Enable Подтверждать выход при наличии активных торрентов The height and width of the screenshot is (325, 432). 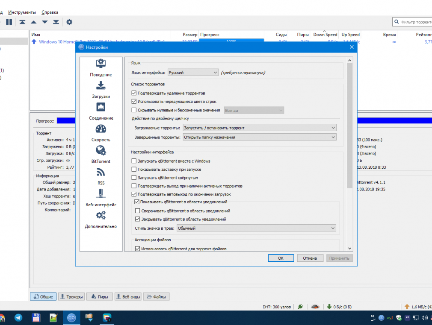coord(134,186)
